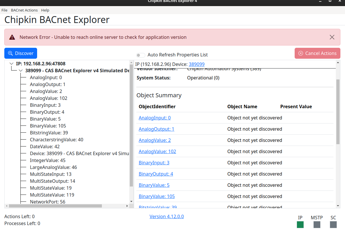Select NetworkPort: 56 in the tree

(x=47, y=202)
